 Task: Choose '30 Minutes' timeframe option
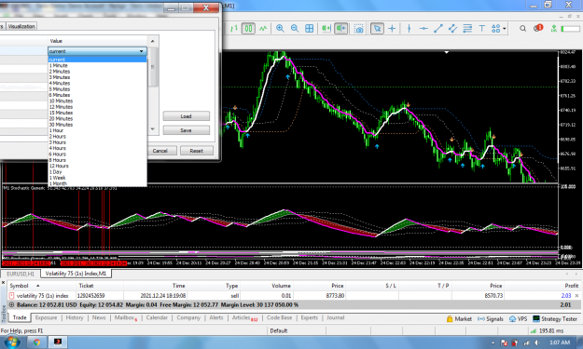[x=97, y=125]
